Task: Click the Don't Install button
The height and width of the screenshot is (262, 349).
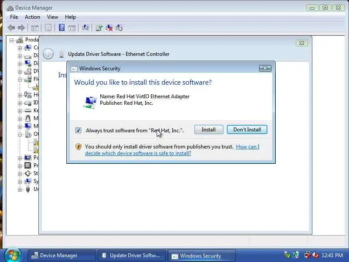Action: [x=247, y=130]
